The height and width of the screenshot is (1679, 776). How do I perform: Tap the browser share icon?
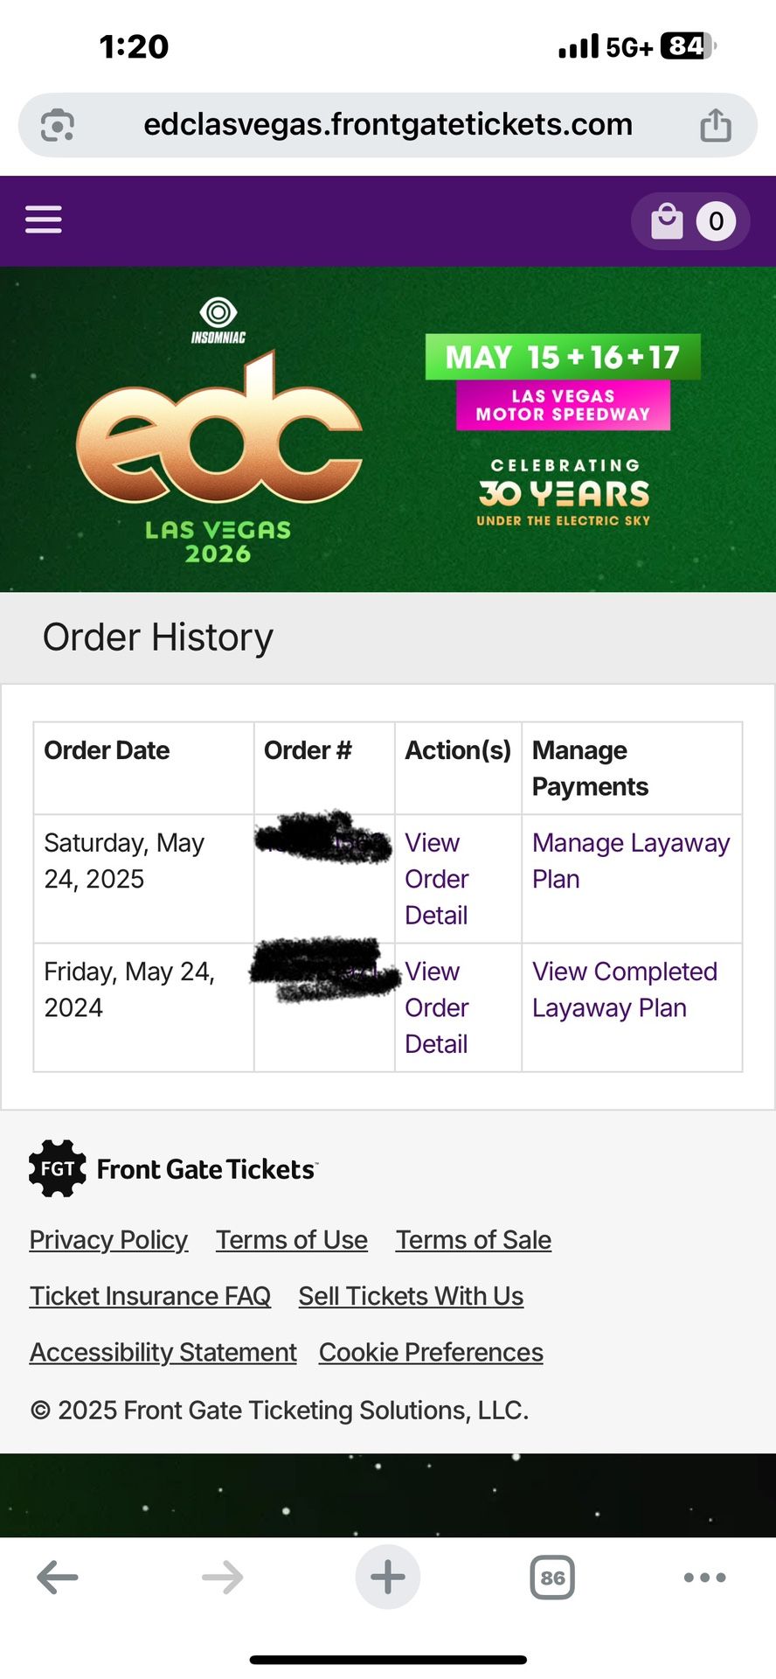coord(716,125)
